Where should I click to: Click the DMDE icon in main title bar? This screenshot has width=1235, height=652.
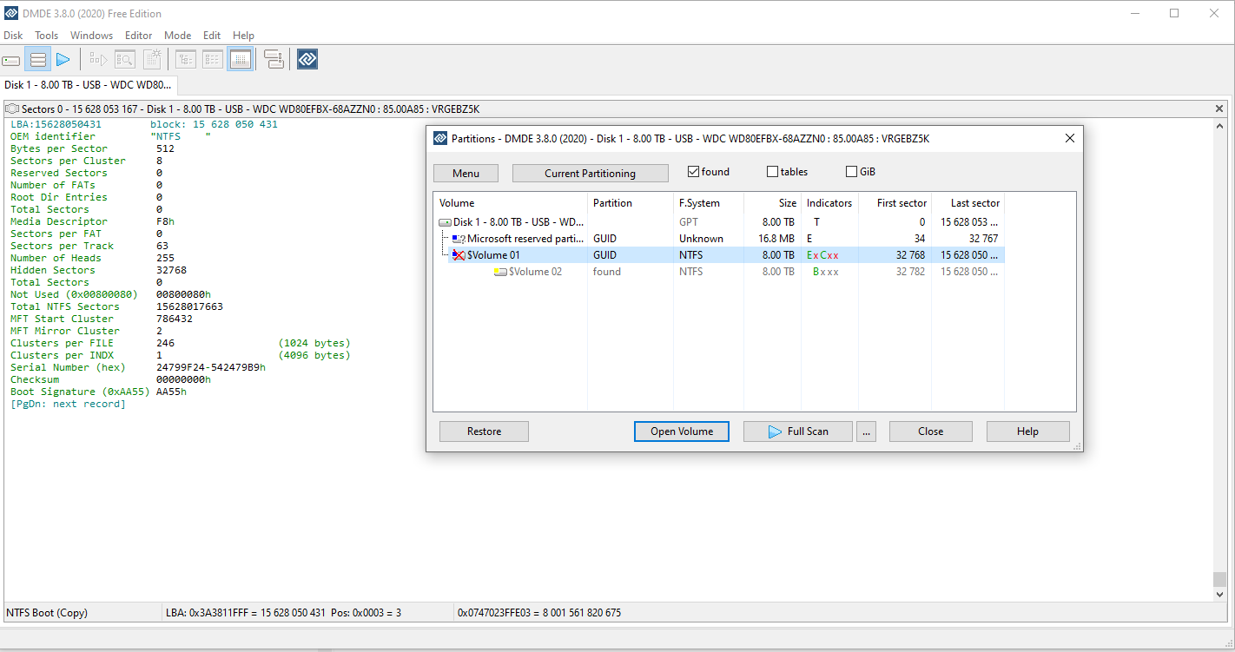pyautogui.click(x=11, y=13)
